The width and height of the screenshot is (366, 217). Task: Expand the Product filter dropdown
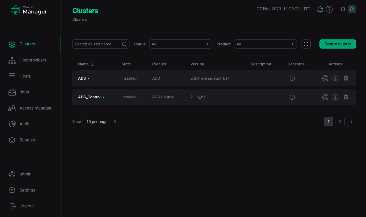point(265,44)
